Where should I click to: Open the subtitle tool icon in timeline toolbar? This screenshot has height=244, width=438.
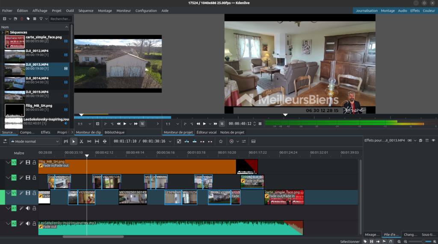point(253,141)
